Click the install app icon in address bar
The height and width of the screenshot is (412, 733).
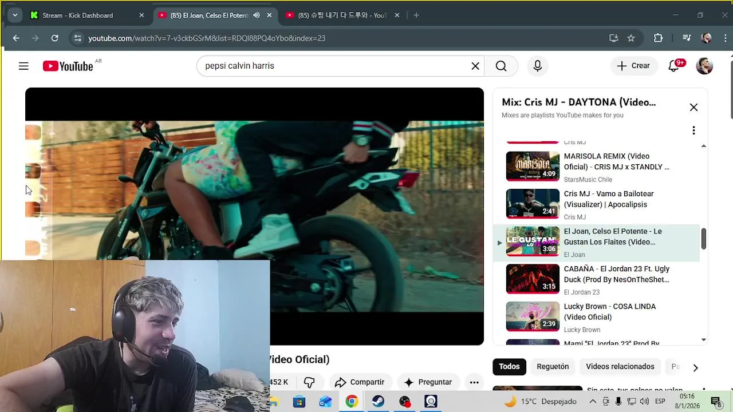tap(613, 38)
